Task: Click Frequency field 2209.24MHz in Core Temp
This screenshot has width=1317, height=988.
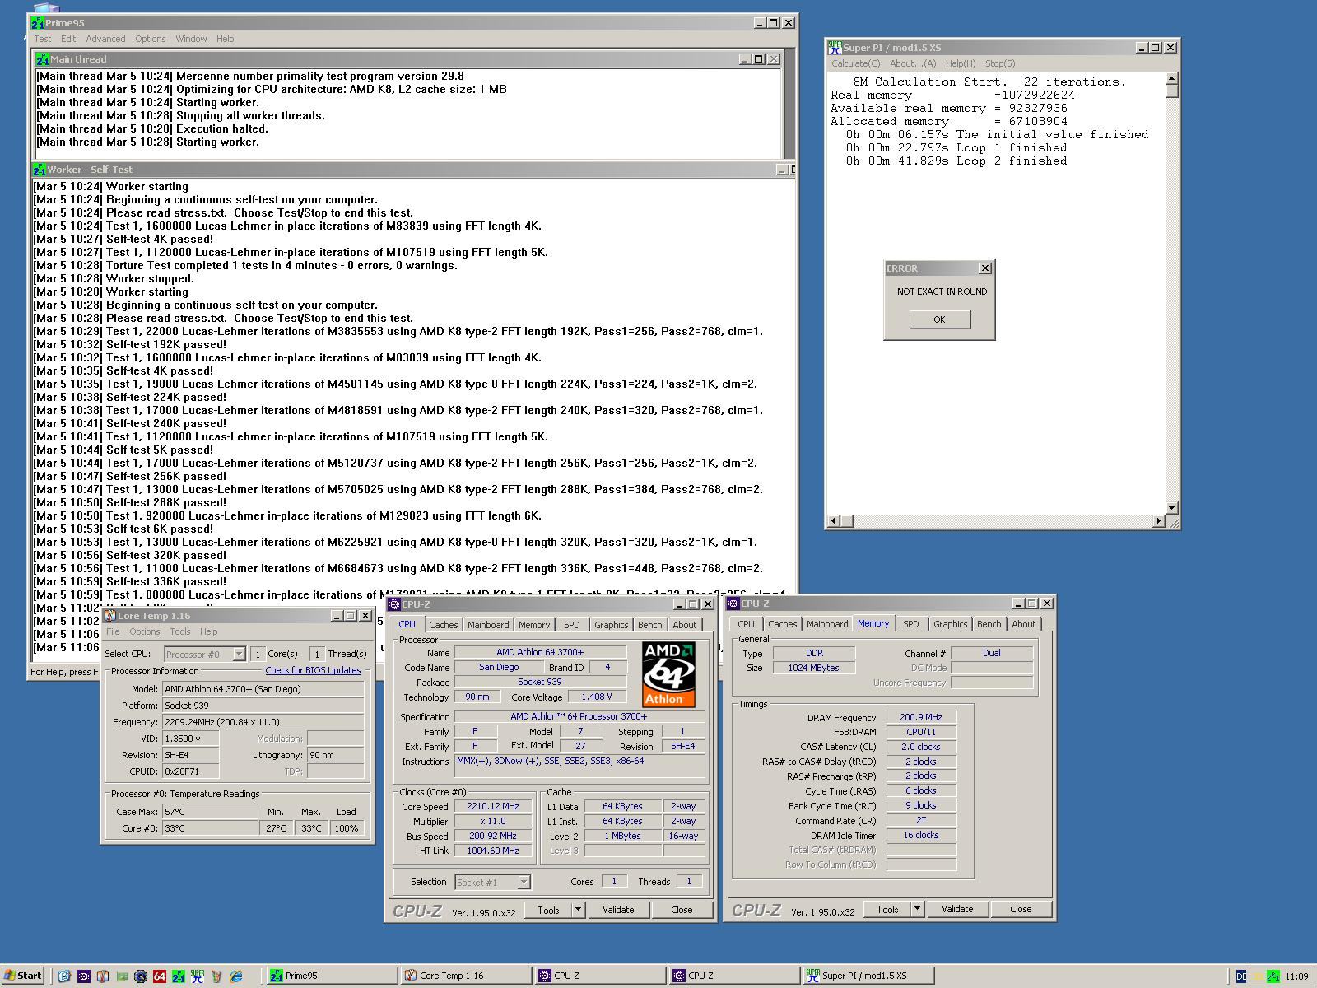Action: pos(263,722)
